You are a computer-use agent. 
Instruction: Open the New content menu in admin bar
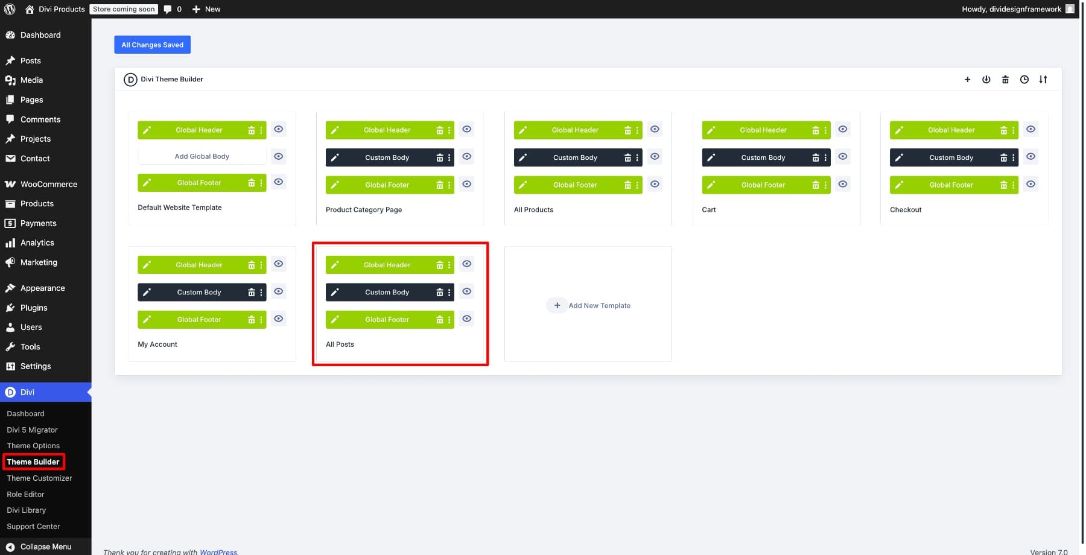coord(206,9)
